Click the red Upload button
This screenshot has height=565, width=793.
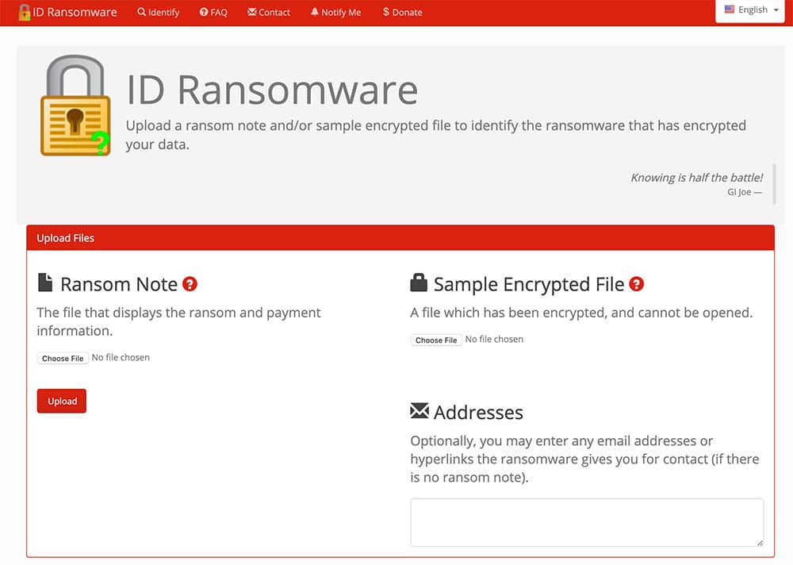click(x=62, y=401)
